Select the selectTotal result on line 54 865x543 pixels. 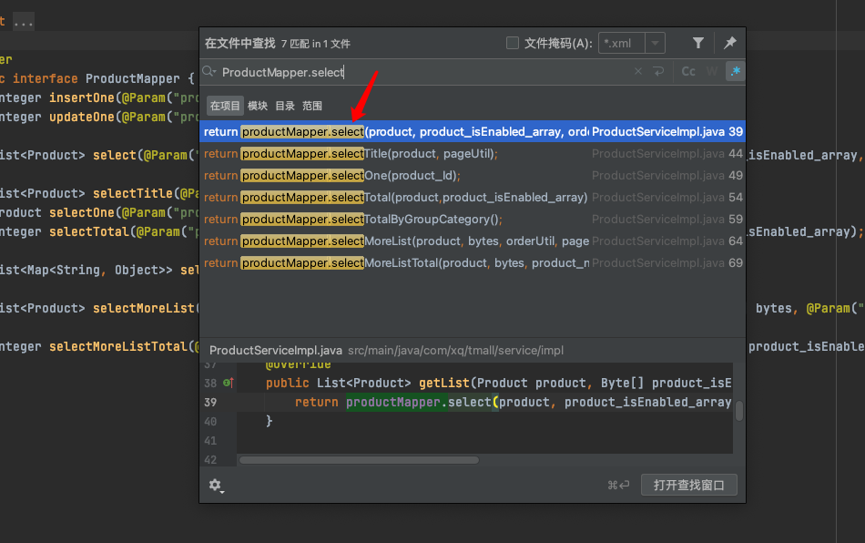pos(473,197)
